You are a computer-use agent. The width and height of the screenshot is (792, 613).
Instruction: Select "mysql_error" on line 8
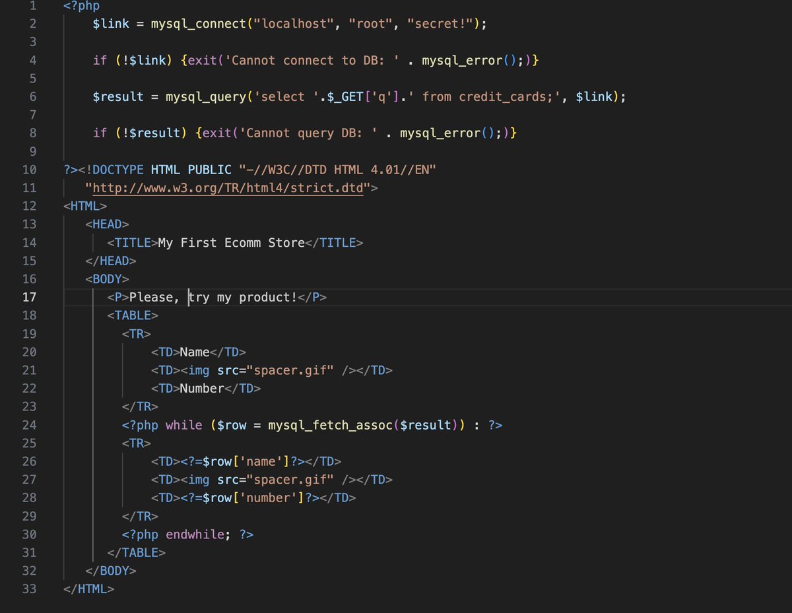[440, 133]
